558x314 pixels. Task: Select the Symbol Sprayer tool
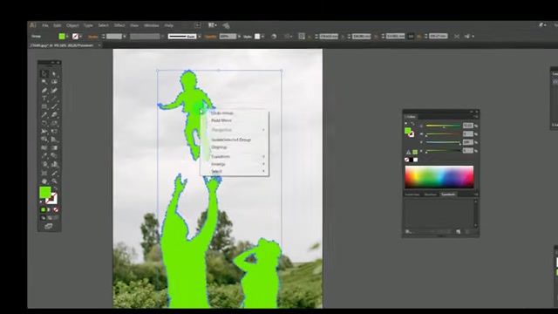[x=44, y=165]
